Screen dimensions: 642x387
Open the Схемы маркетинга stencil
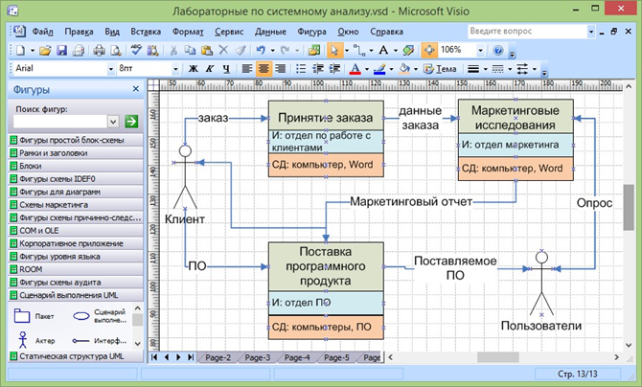(x=76, y=205)
